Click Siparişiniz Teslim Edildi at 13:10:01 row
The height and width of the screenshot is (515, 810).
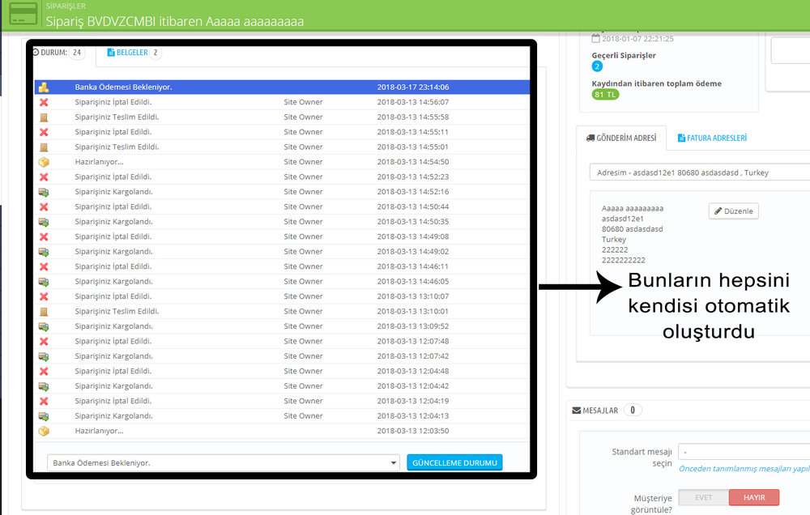tap(117, 312)
